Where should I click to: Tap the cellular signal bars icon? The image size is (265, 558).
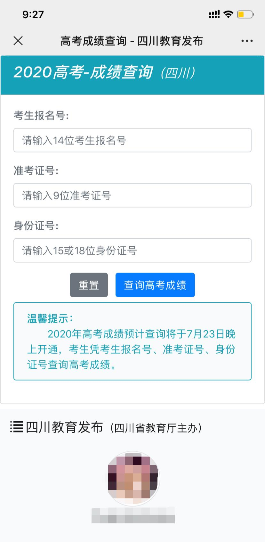[x=214, y=14]
